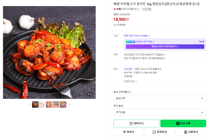
Task: Open 최대 12개월 무이자 할부 info
Action: point(145,58)
